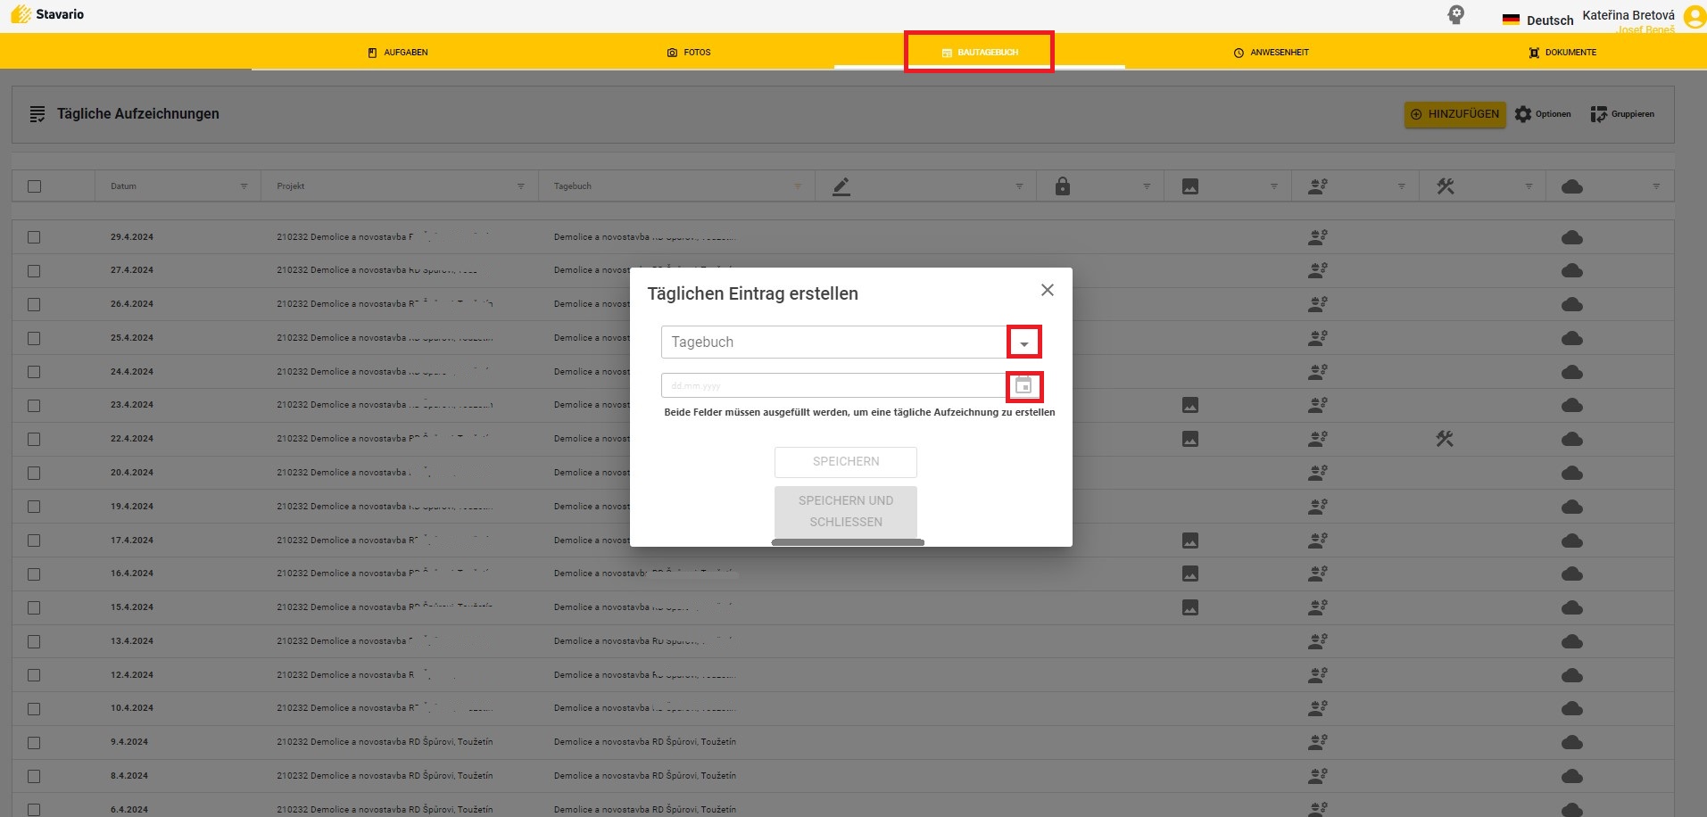The image size is (1707, 817).
Task: Click workers icon in 13.4.2024 row
Action: tap(1318, 641)
